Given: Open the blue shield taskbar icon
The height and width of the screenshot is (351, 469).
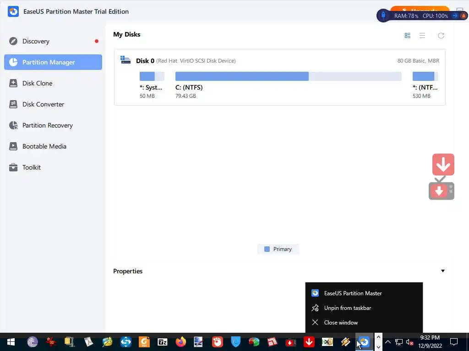Looking at the screenshot, I should pyautogui.click(x=236, y=342).
